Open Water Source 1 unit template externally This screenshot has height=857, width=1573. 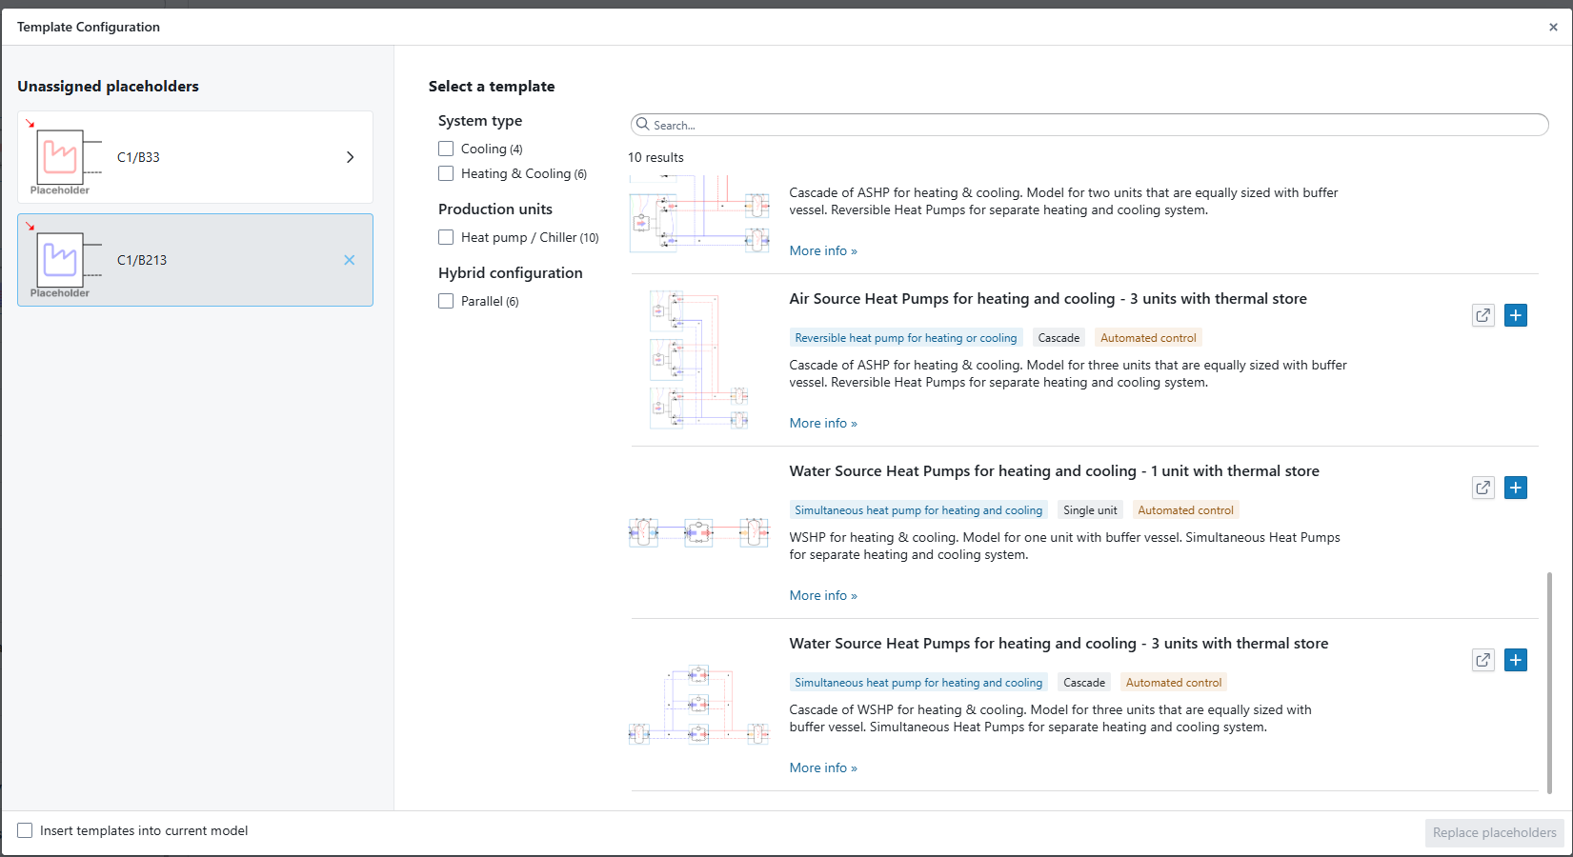1482,488
